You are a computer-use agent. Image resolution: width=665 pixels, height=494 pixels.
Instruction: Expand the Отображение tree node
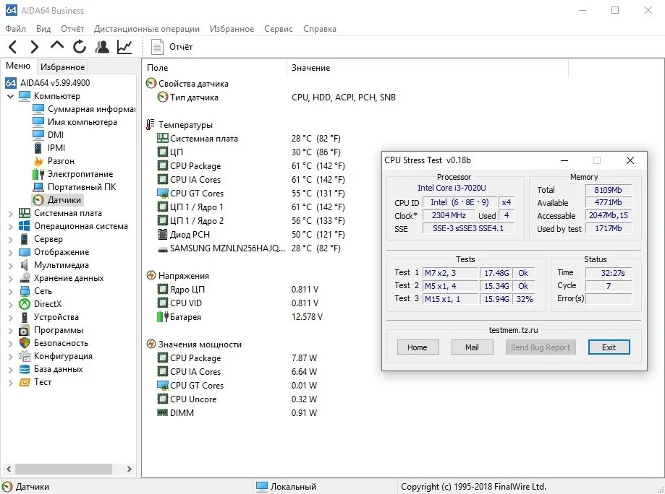click(11, 252)
